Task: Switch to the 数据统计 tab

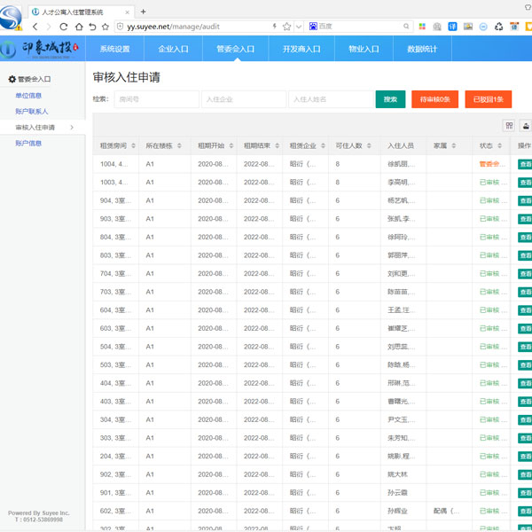Action: 422,49
